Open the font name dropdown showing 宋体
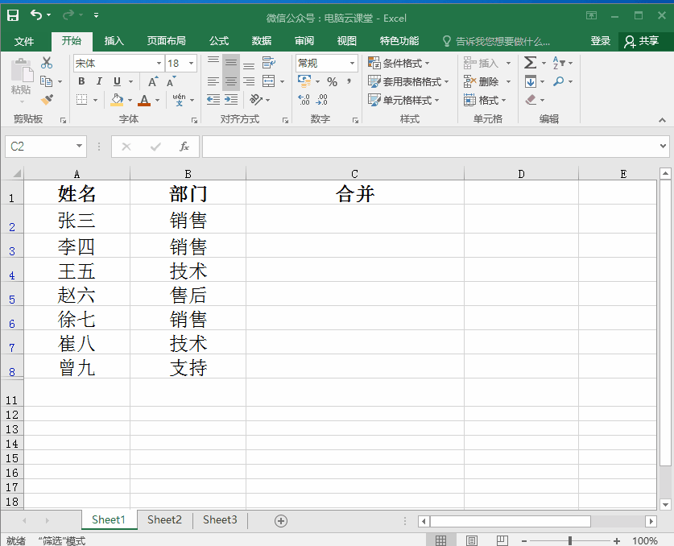Image resolution: width=674 pixels, height=546 pixels. coord(159,62)
